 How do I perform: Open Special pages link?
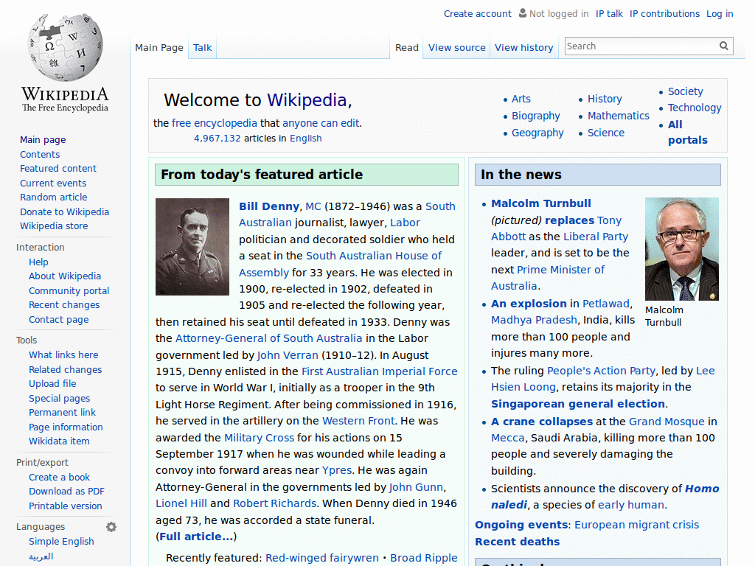59,398
